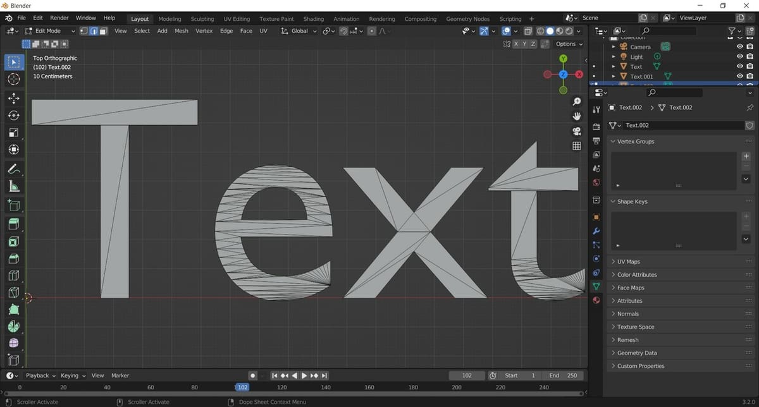Toggle visibility of the Light object
Image resolution: width=759 pixels, height=407 pixels.
click(739, 57)
